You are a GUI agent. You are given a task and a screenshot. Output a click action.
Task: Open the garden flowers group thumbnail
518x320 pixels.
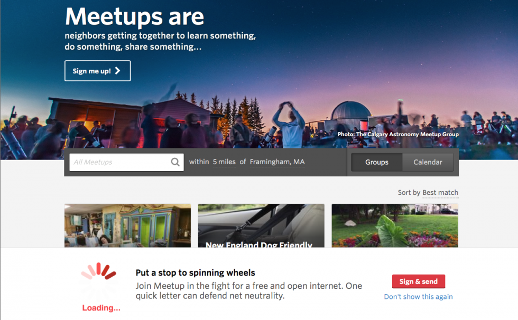pyautogui.click(x=395, y=225)
